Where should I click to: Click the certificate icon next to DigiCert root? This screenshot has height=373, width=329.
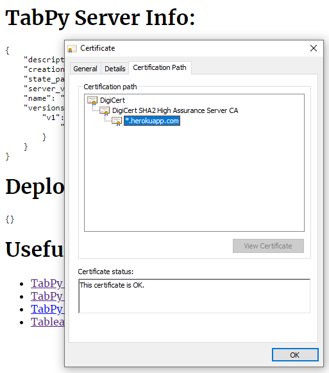(92, 101)
